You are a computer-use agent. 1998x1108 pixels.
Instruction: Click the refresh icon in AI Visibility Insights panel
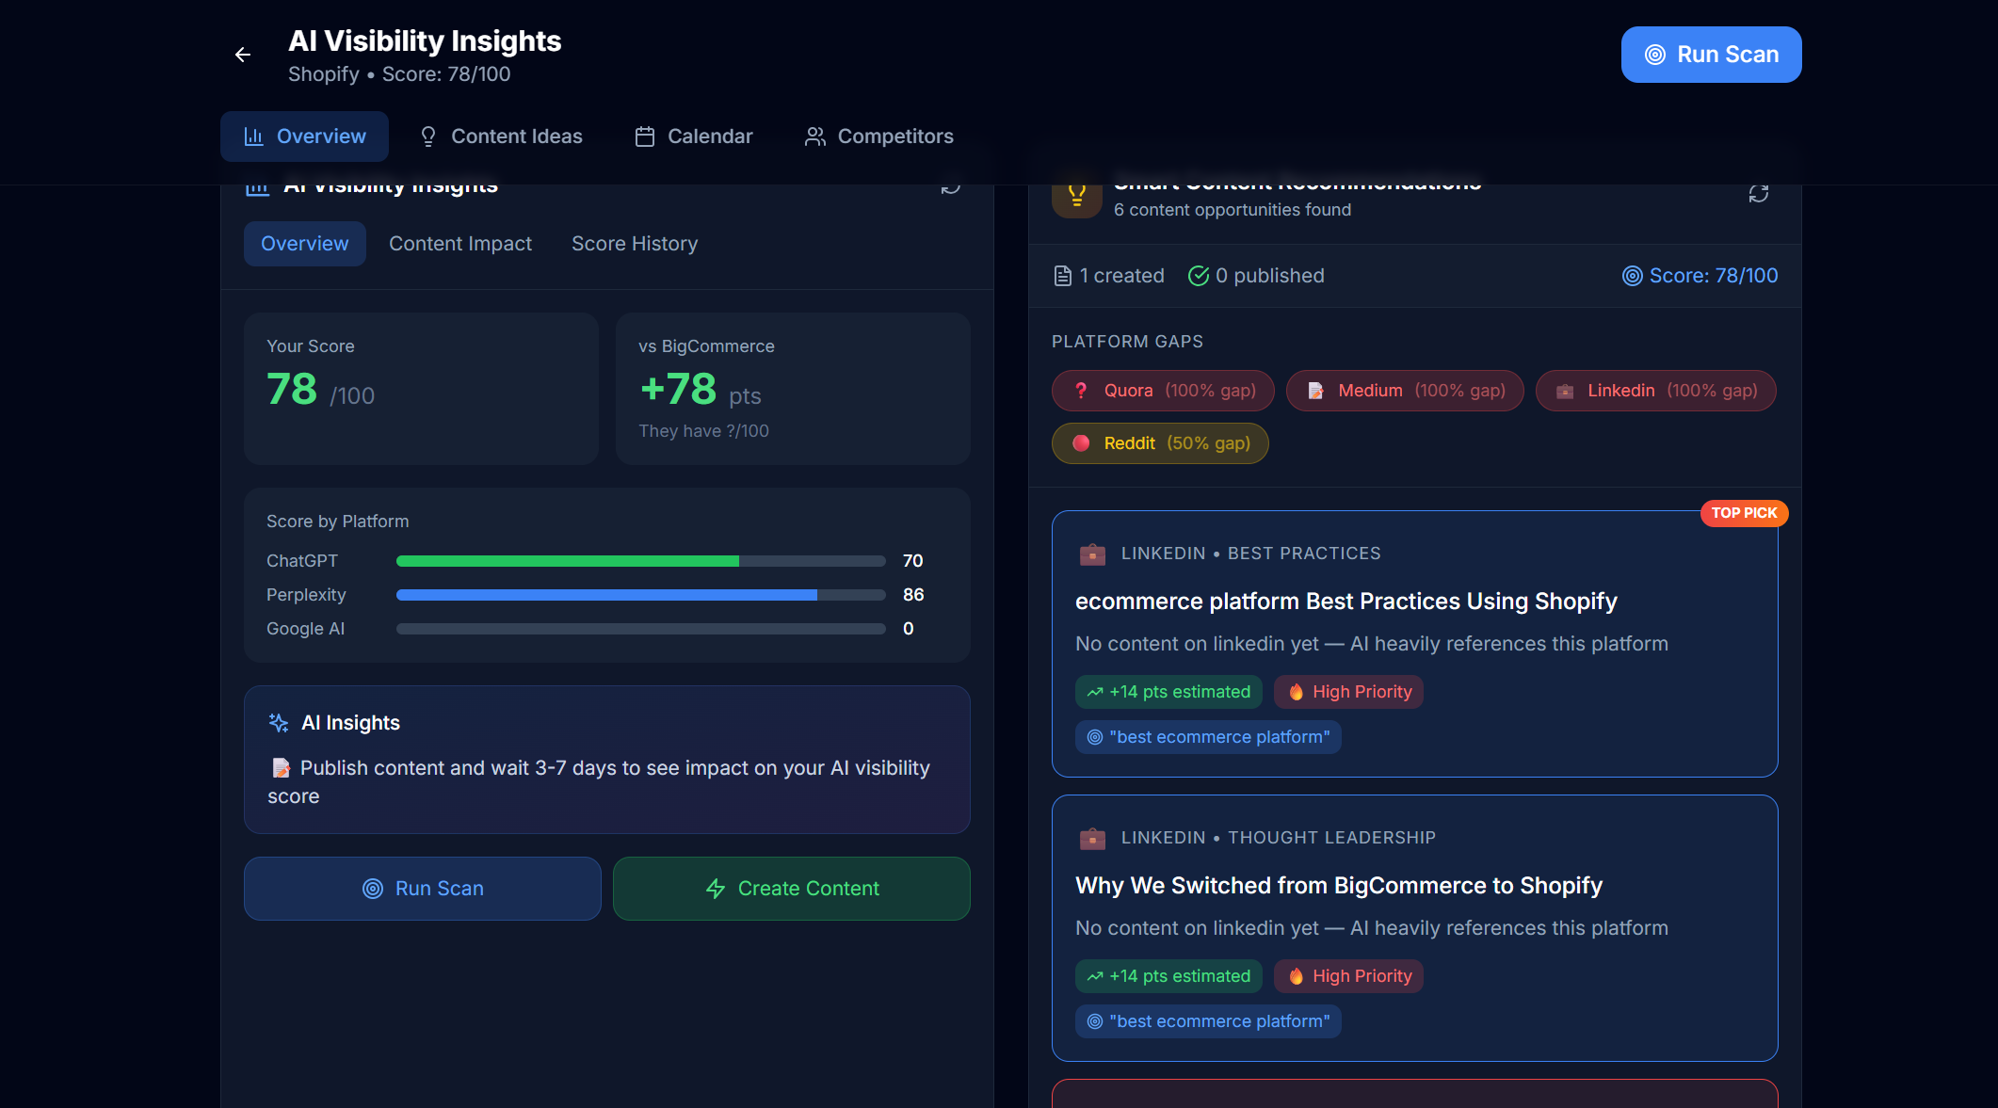[951, 185]
